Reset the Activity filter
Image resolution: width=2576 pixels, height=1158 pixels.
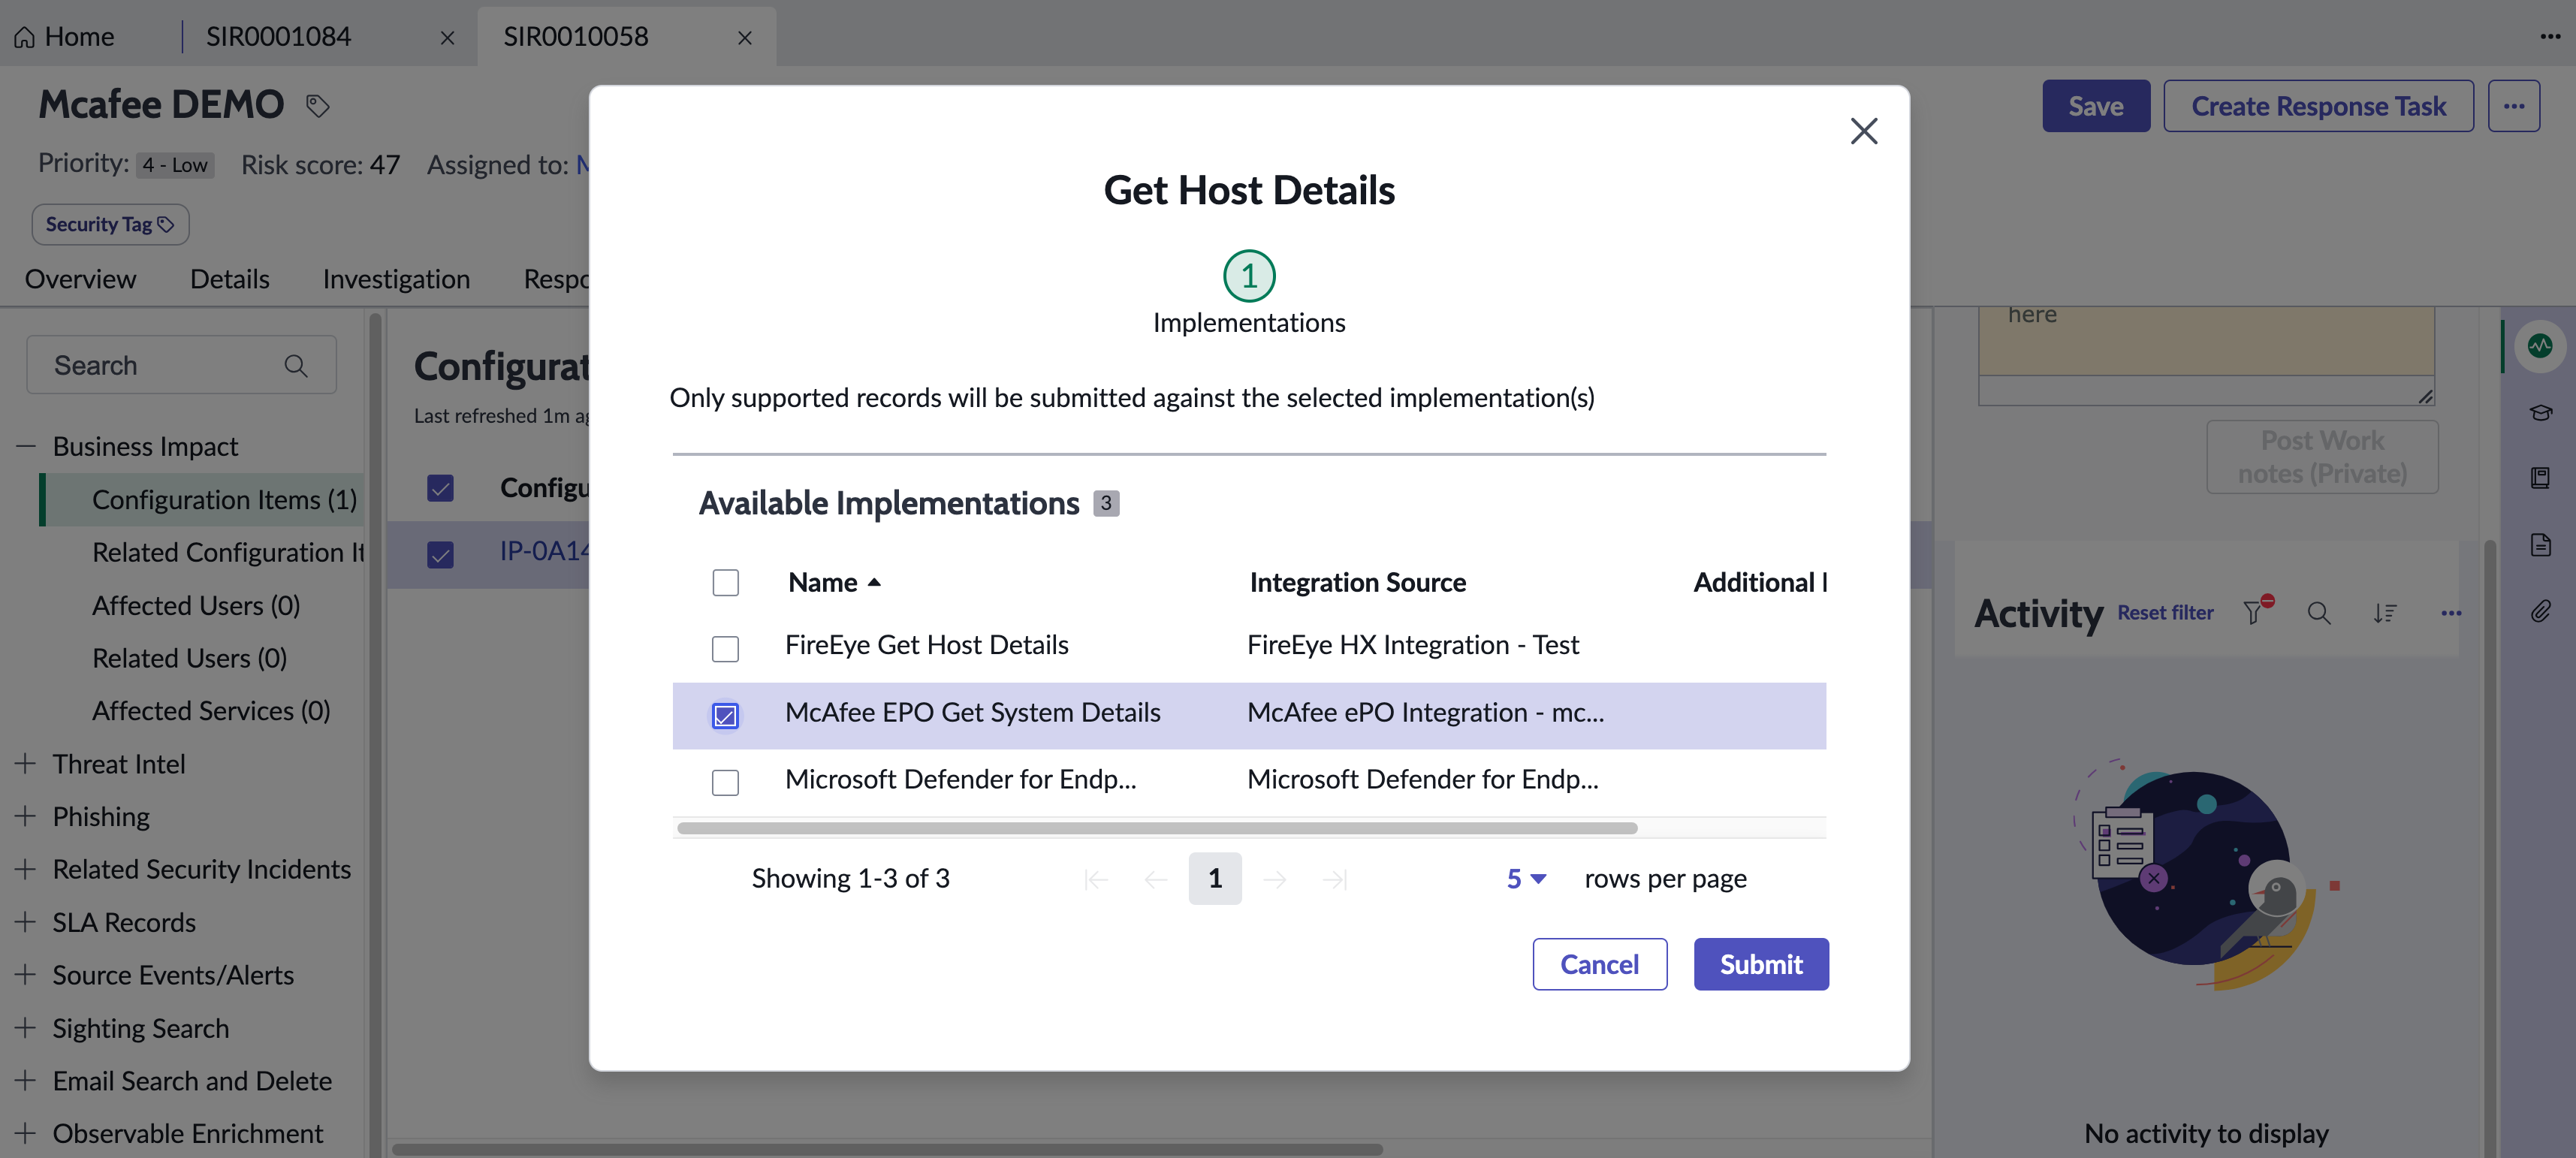[x=2165, y=613]
